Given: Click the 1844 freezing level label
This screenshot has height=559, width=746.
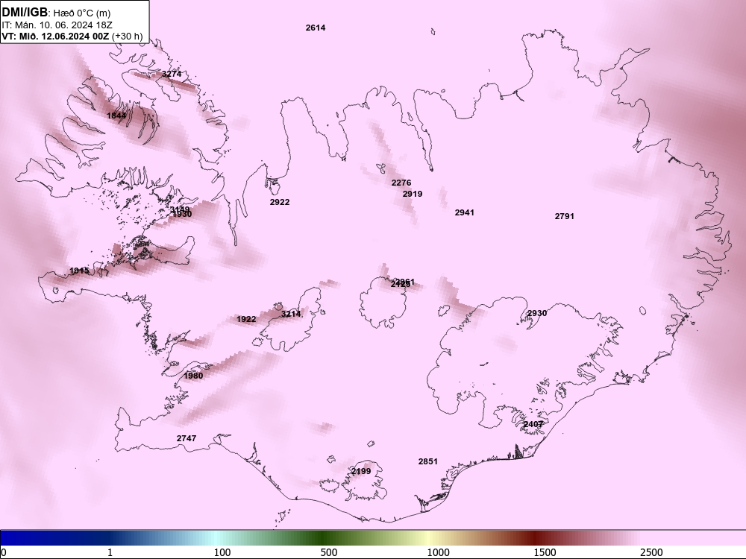Looking at the screenshot, I should tap(116, 116).
